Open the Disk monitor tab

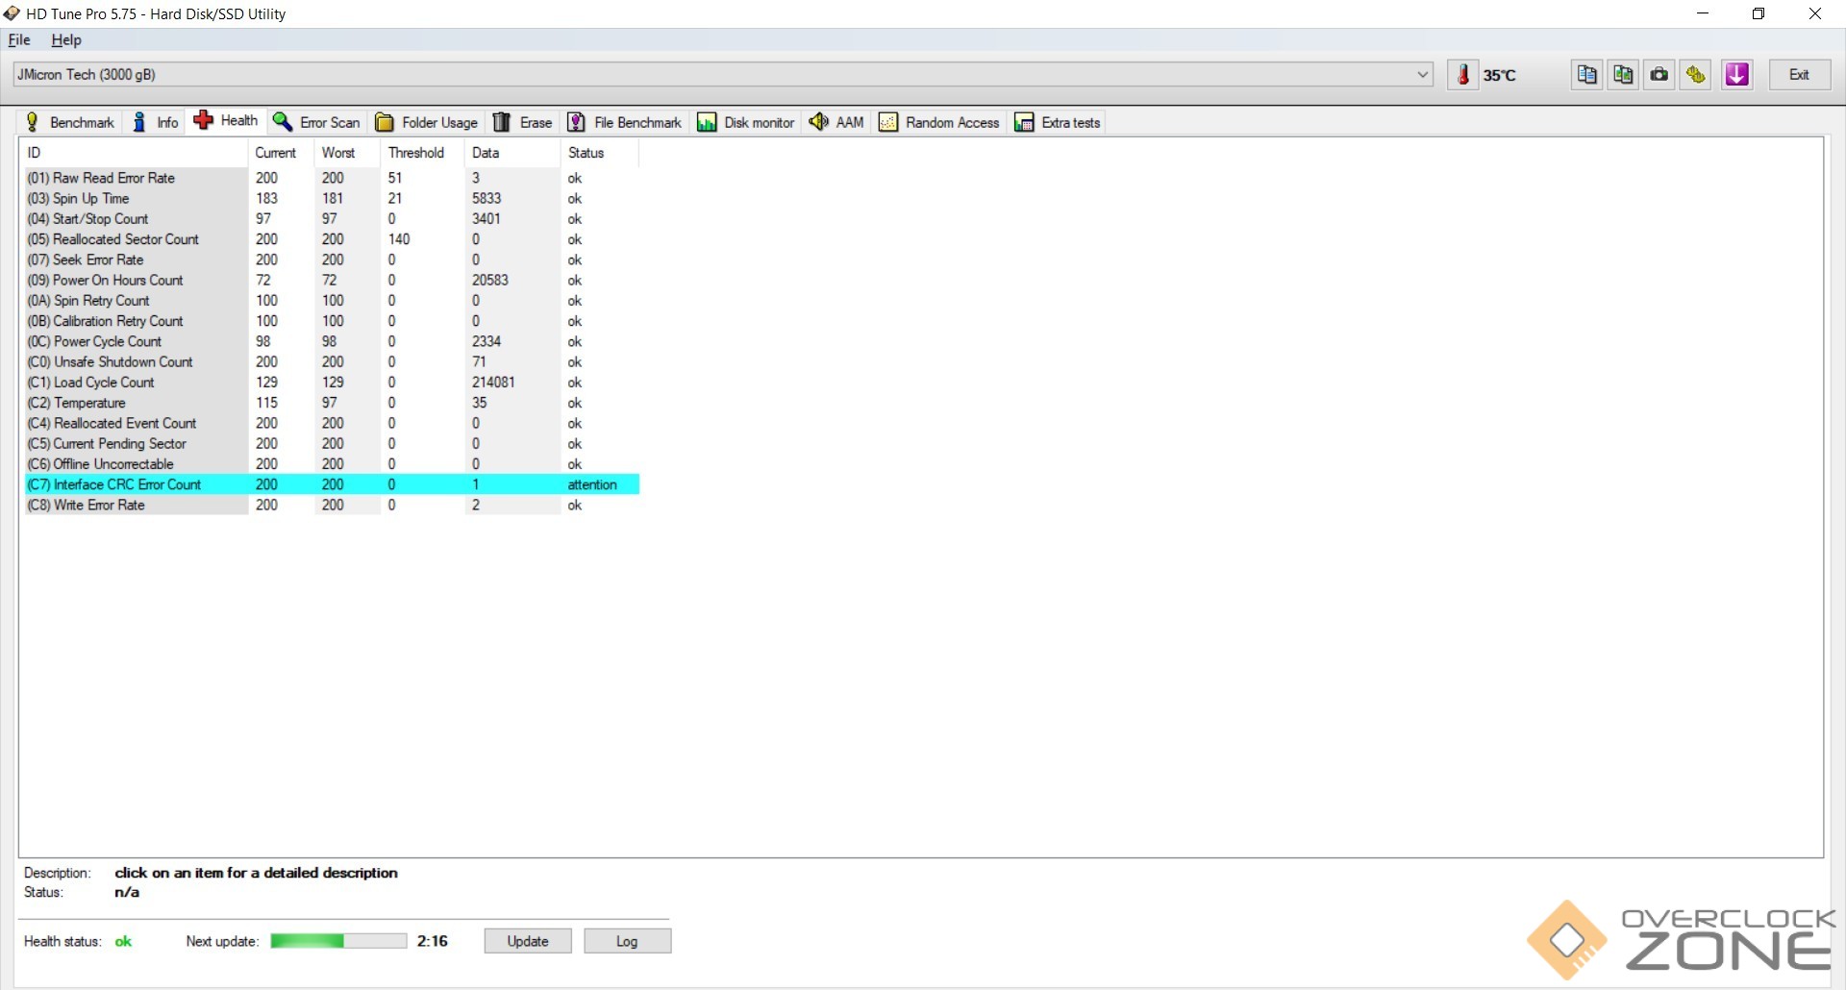pos(746,122)
